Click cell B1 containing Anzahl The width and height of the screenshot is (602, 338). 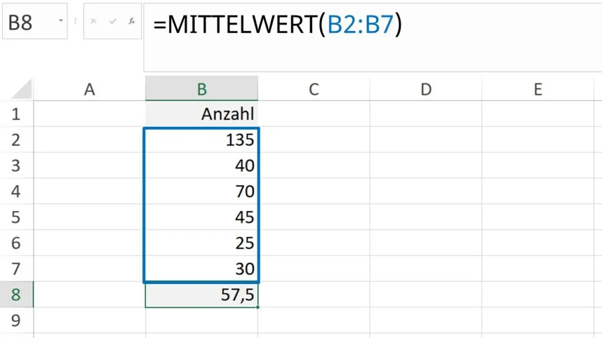click(202, 114)
